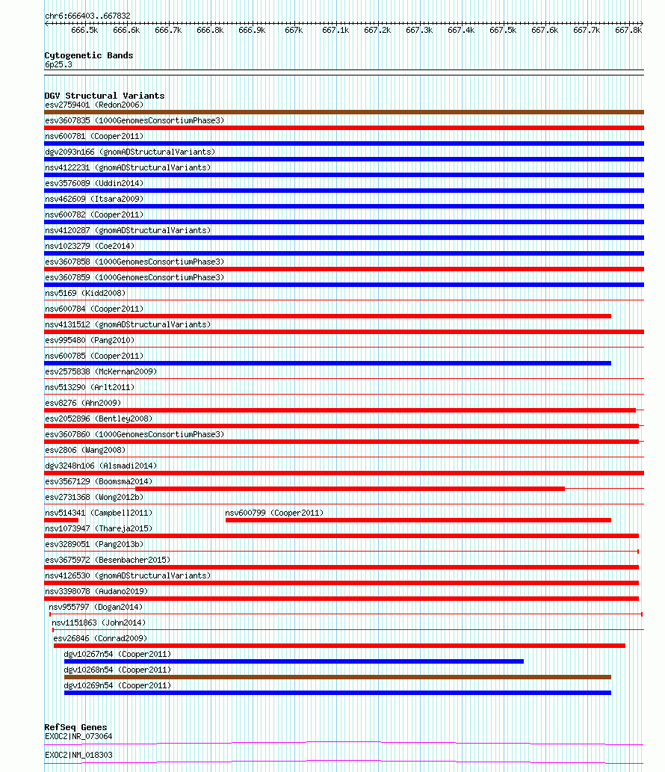Click the 666.5k ruler tick label
The width and height of the screenshot is (665, 772).
point(84,30)
